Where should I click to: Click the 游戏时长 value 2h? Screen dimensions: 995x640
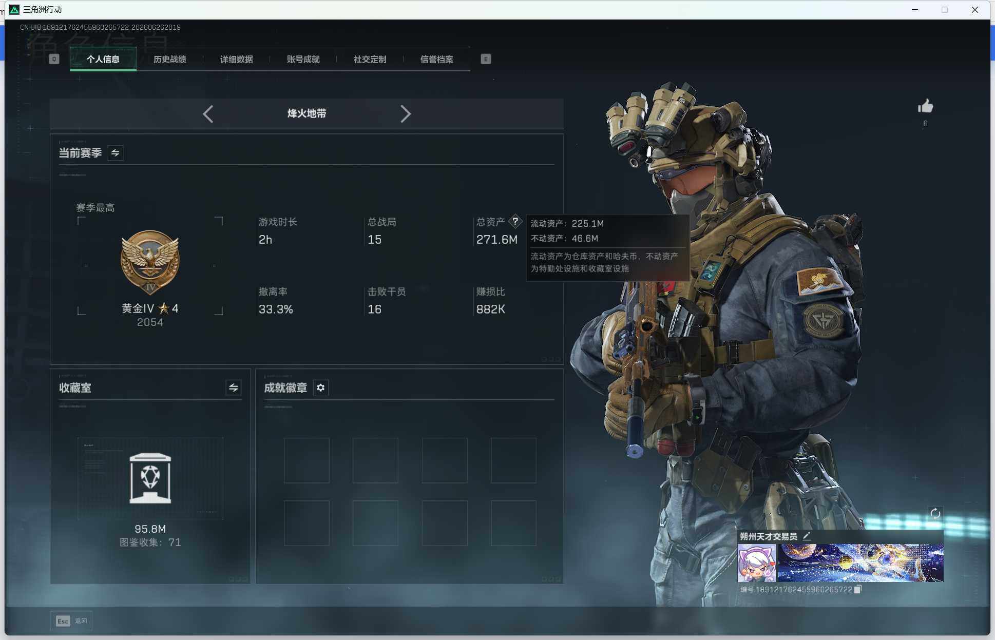coord(265,240)
